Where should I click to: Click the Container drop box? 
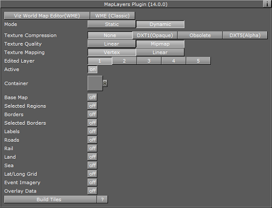[x=95, y=83]
